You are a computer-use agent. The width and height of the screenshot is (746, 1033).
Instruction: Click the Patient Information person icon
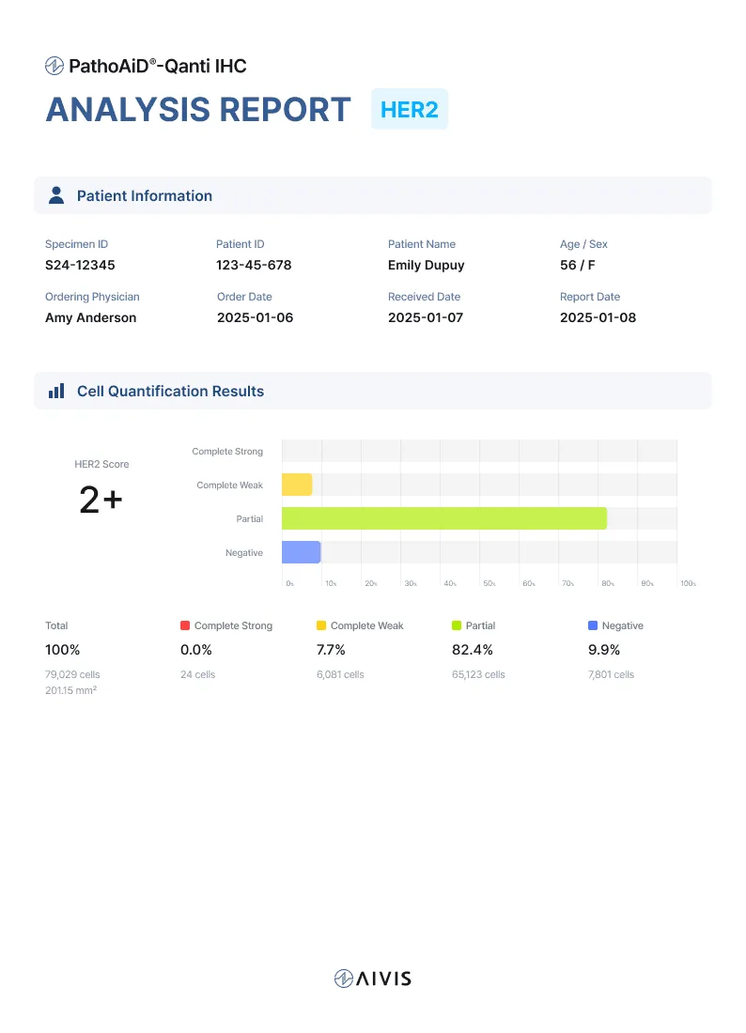[56, 195]
